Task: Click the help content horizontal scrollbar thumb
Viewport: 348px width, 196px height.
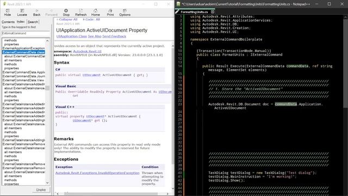Action: 110,194
